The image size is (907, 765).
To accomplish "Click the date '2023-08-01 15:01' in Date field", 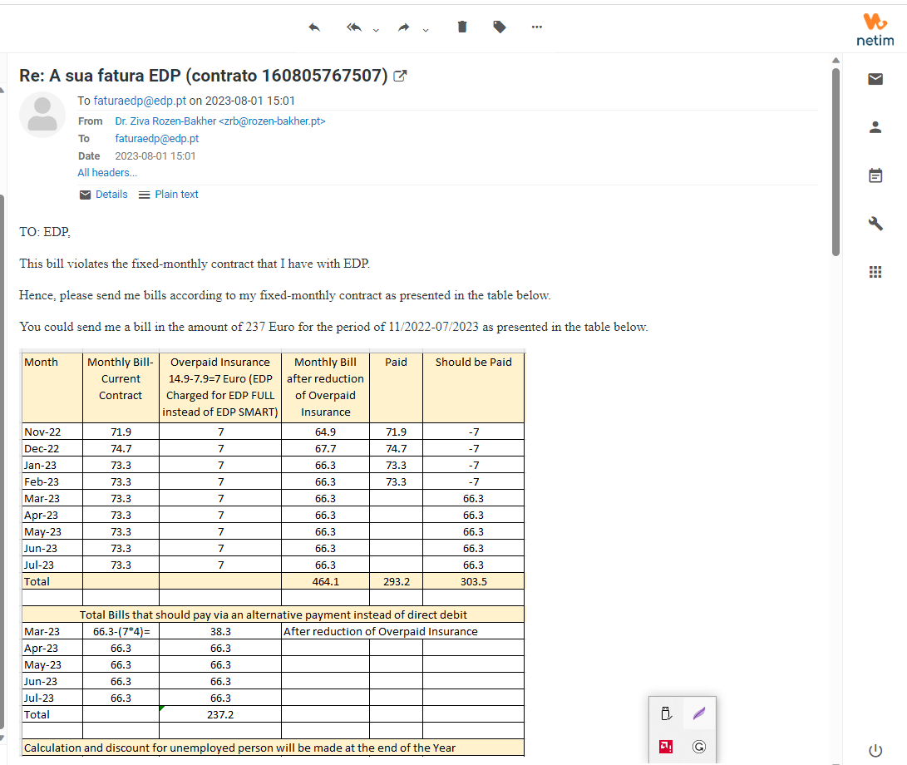I will tap(155, 156).
